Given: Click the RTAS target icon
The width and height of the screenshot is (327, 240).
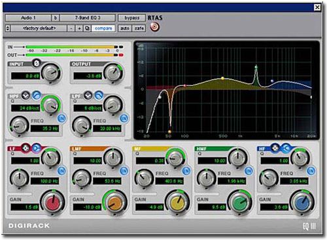Looking at the screenshot, I should click(155, 27).
